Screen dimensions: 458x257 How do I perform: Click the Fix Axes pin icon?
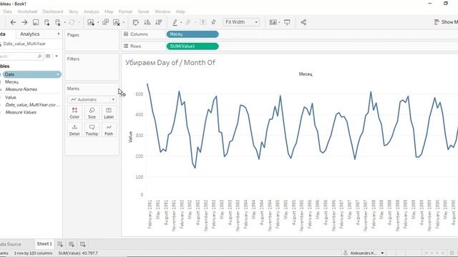click(213, 22)
